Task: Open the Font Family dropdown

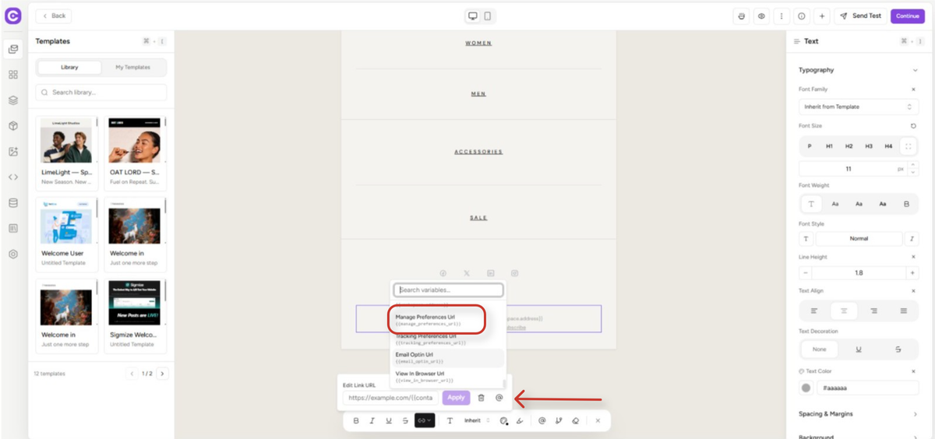Action: point(858,107)
